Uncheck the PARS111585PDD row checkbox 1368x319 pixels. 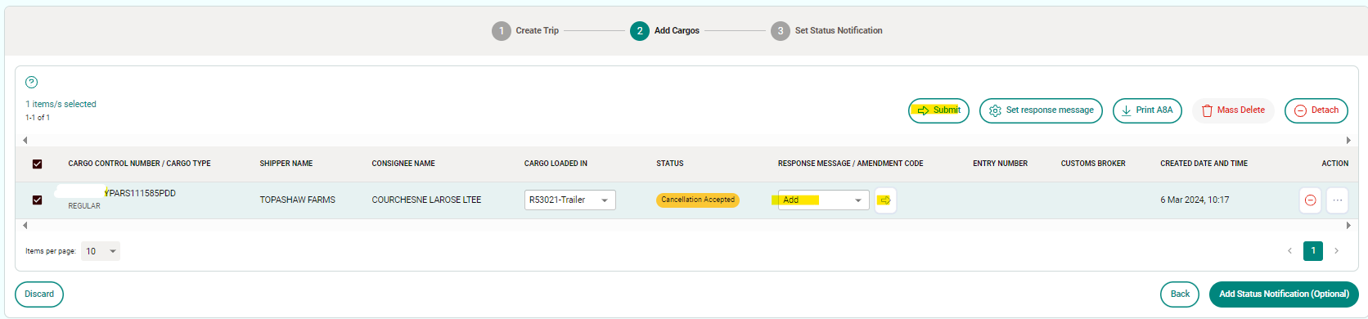[x=37, y=200]
